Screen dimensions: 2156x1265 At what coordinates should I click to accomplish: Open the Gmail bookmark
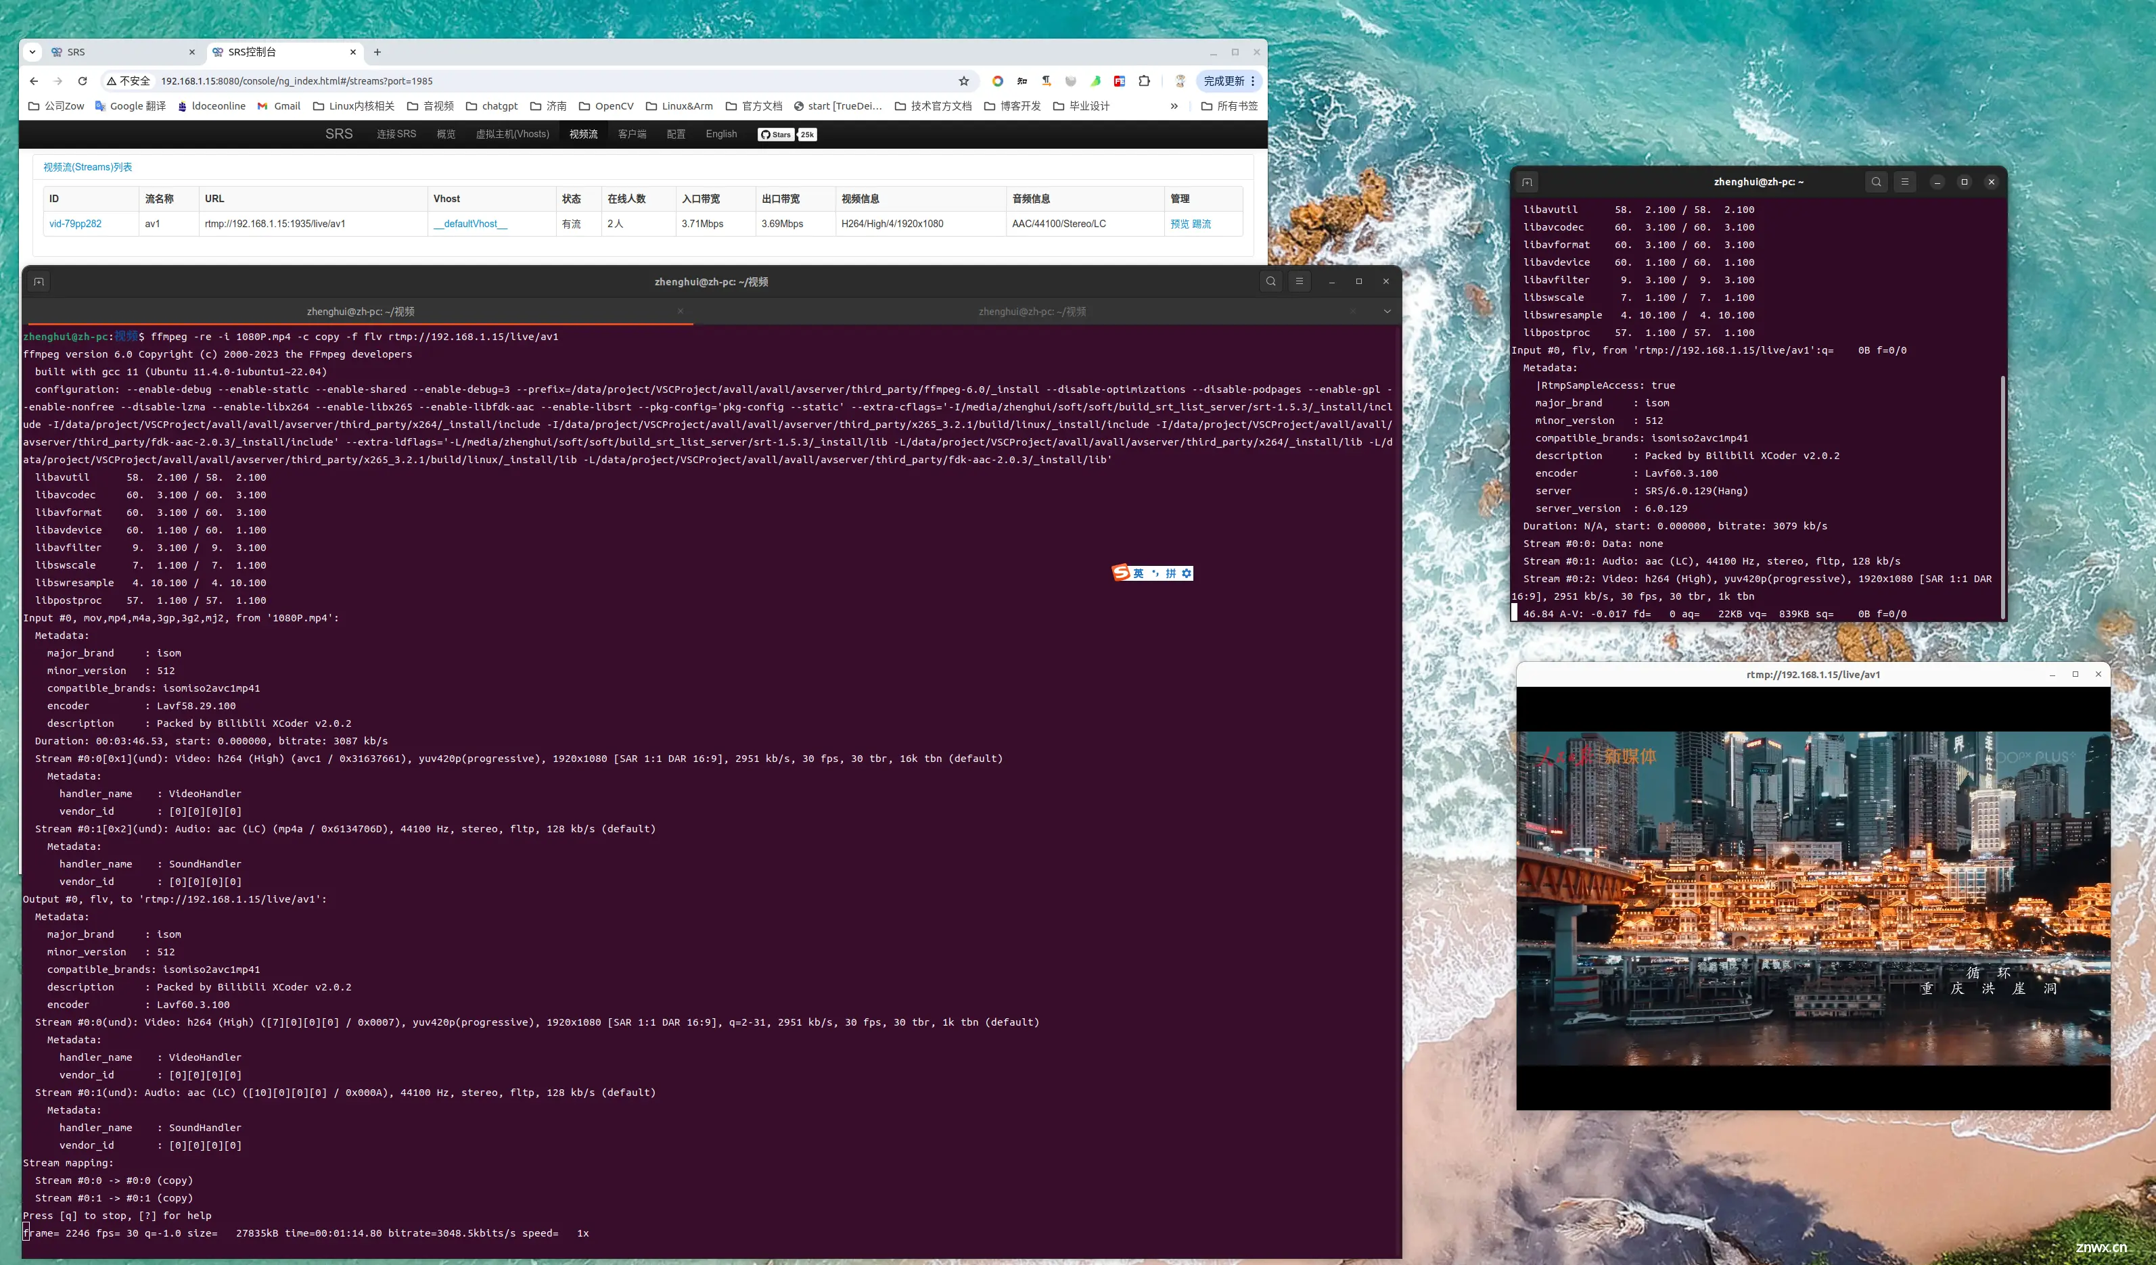tap(279, 106)
